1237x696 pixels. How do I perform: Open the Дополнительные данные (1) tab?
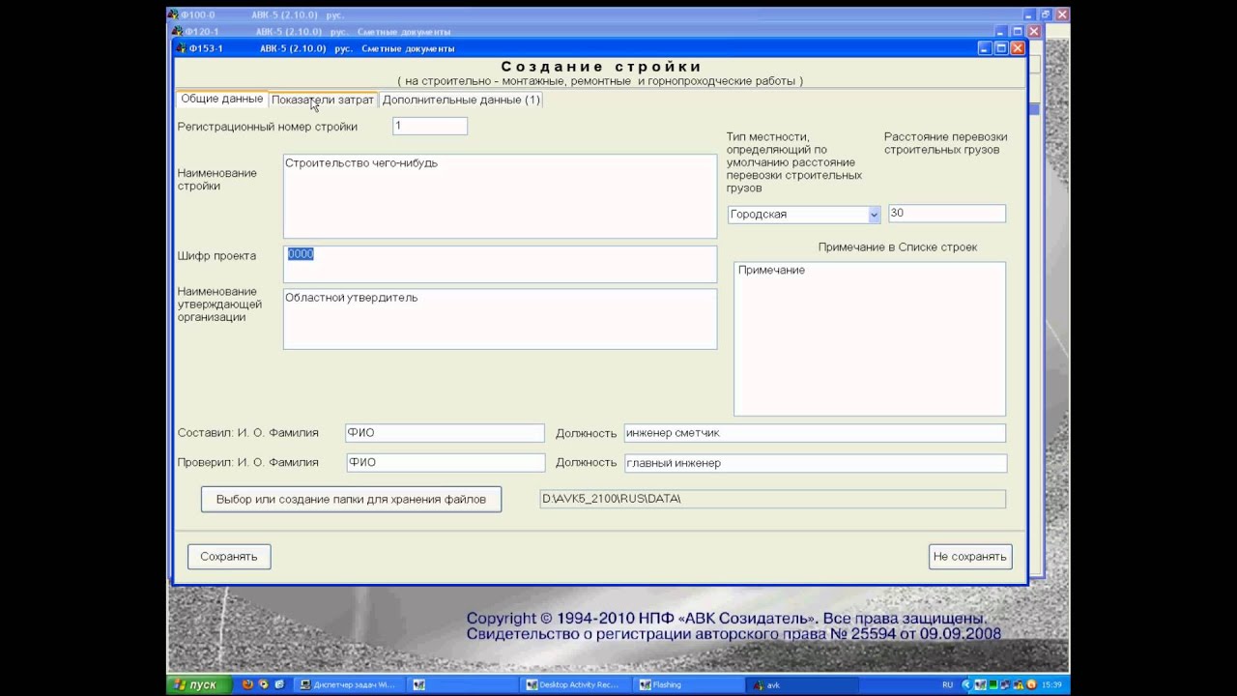point(461,100)
